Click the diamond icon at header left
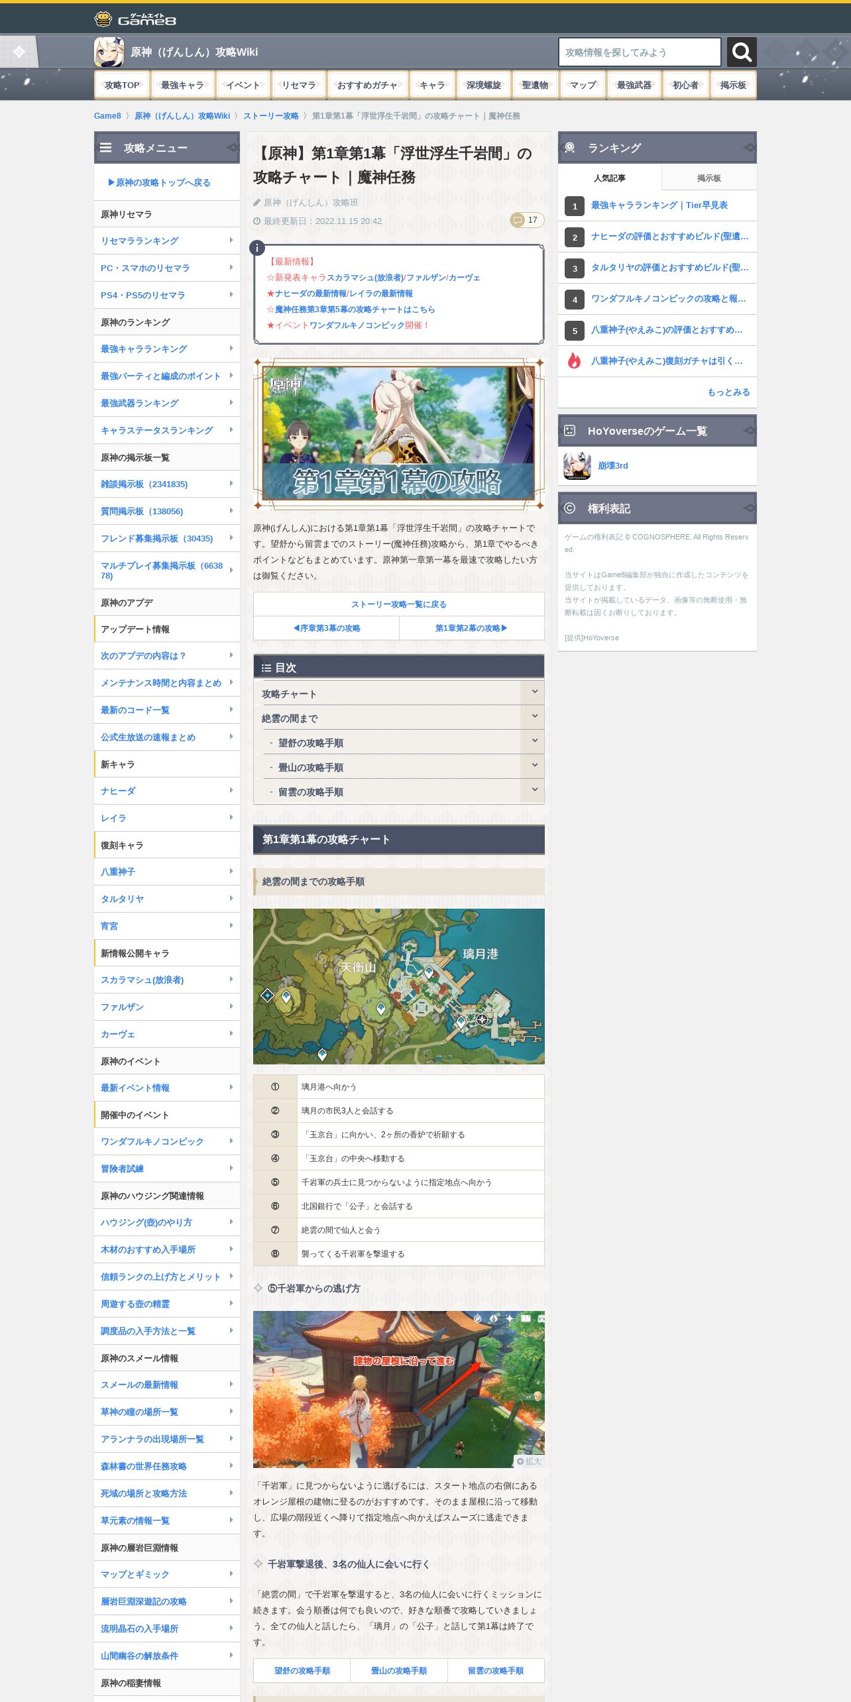851x1702 pixels. coord(19,52)
